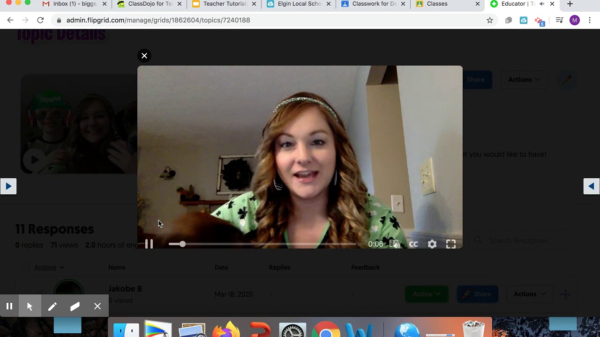
Task: Toggle closed captions on the video
Action: [413, 244]
